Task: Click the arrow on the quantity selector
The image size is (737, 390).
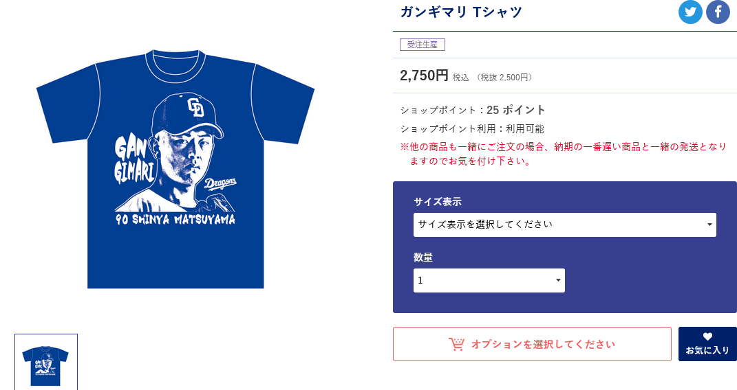Action: [x=558, y=280]
